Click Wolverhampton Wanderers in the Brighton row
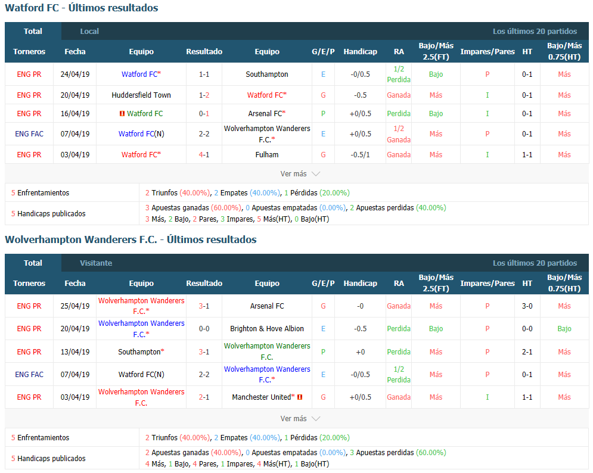593x473 pixels. coord(141,329)
